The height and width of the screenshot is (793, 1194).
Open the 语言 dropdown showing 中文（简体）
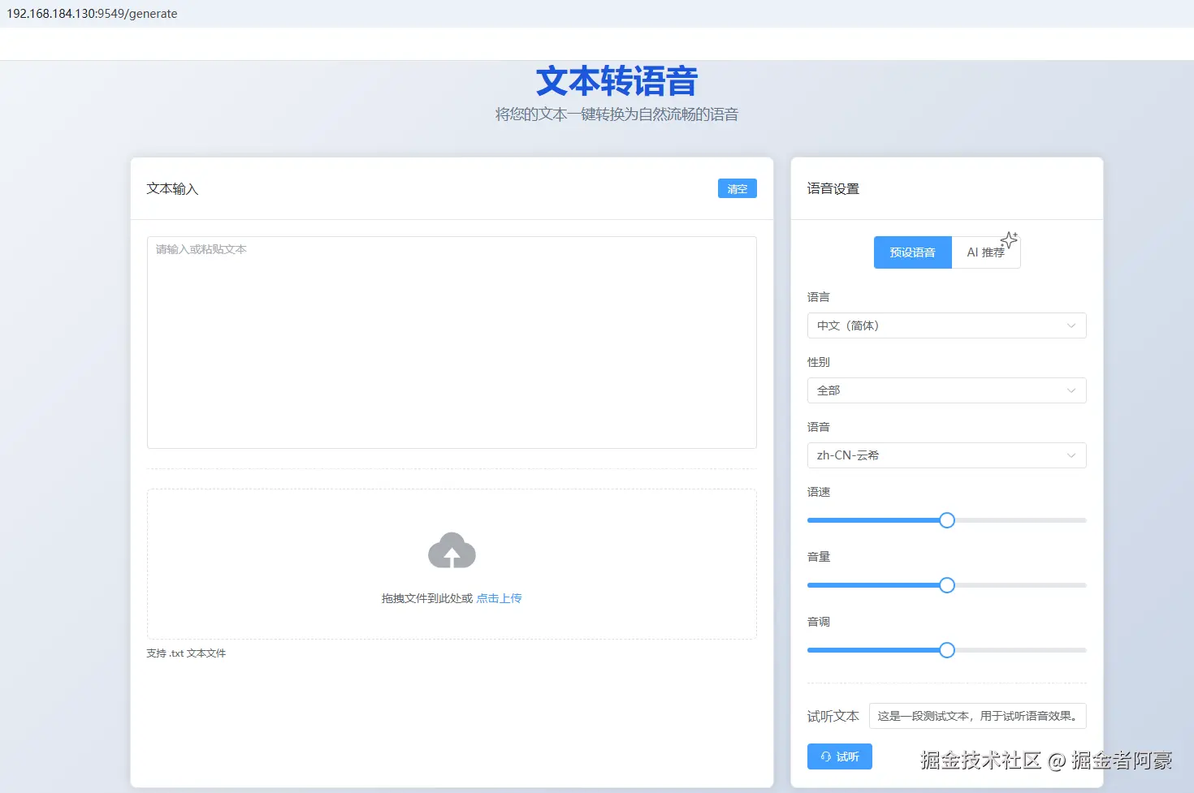946,325
